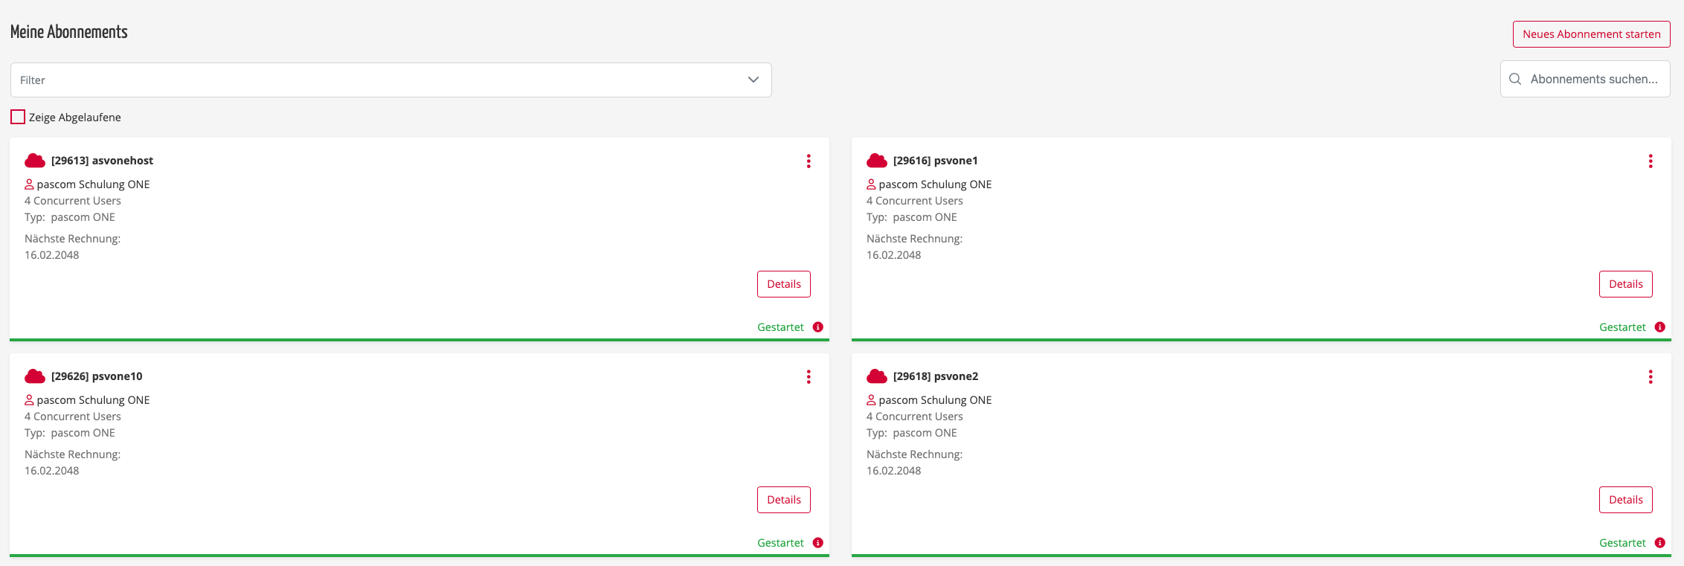Image resolution: width=1684 pixels, height=566 pixels.
Task: Click the magnifier icon in subscription search
Action: click(1515, 79)
